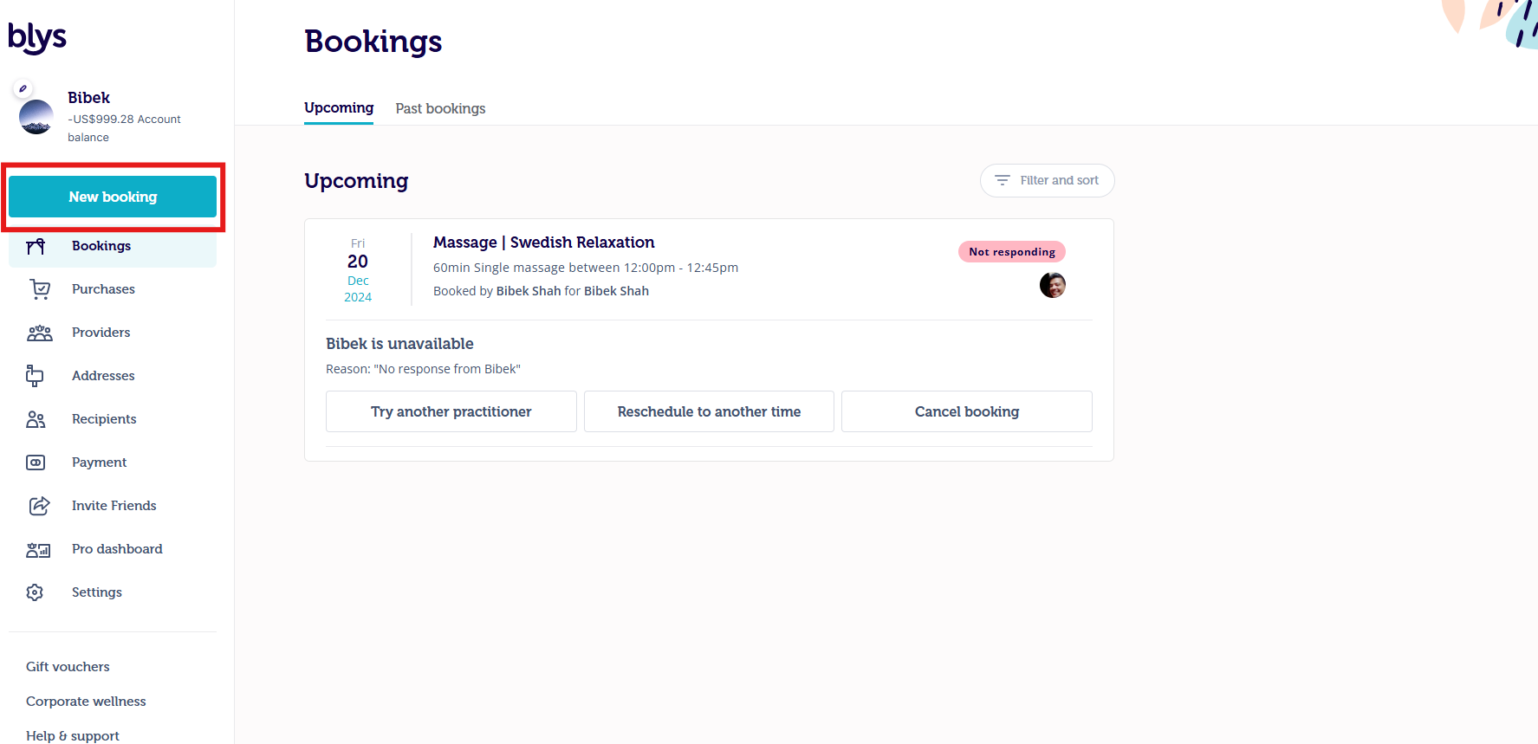Click Reschedule to another time

click(x=709, y=411)
